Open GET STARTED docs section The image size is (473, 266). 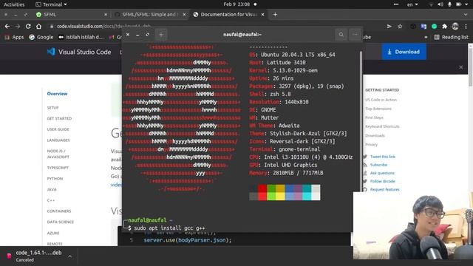click(x=59, y=118)
